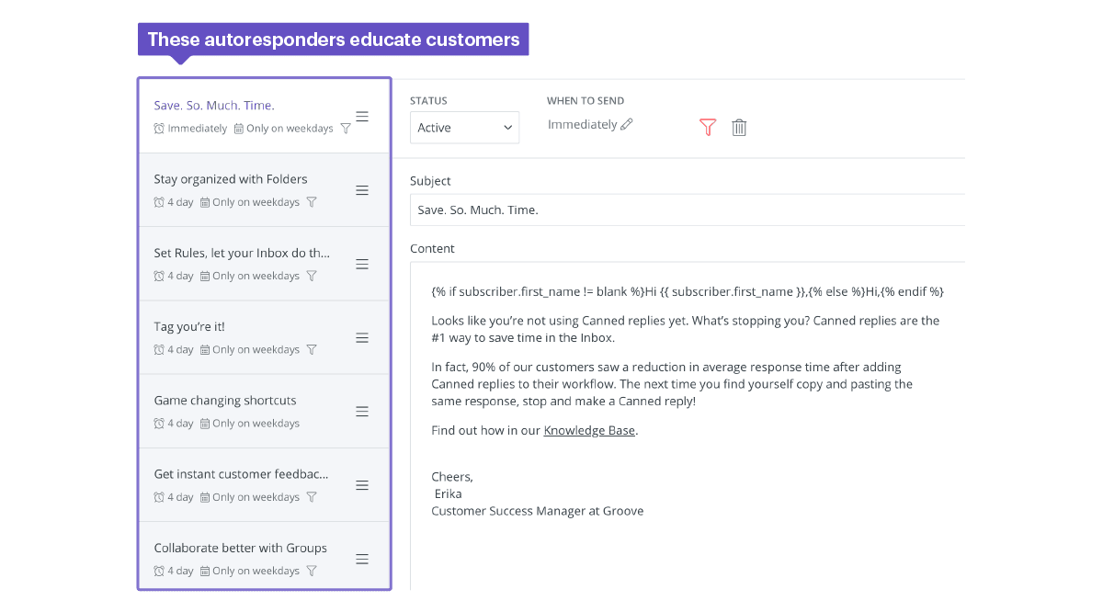Screen dimensions: 1103x612
Task: Select the Stay organized with Folders autoresponder
Action: point(230,178)
